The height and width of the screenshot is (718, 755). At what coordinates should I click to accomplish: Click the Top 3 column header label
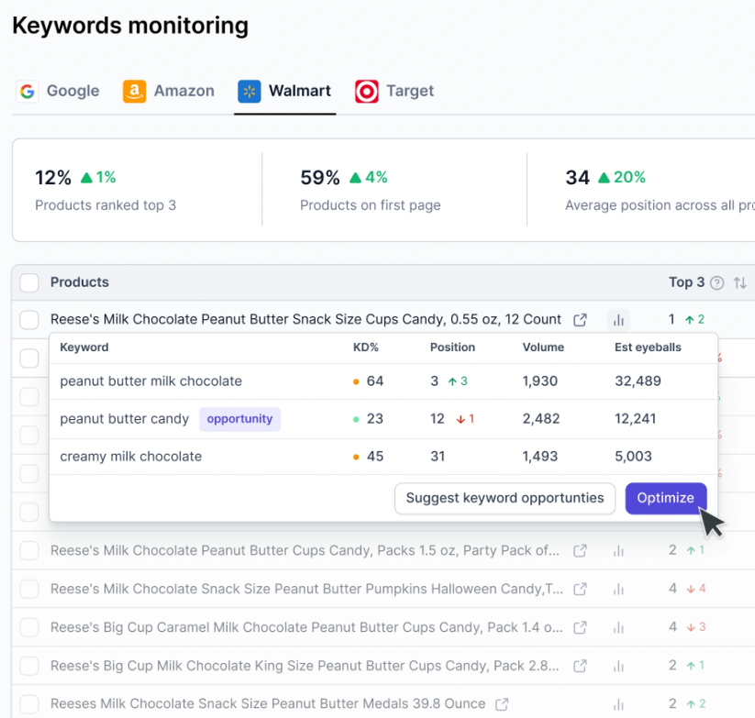coord(686,282)
